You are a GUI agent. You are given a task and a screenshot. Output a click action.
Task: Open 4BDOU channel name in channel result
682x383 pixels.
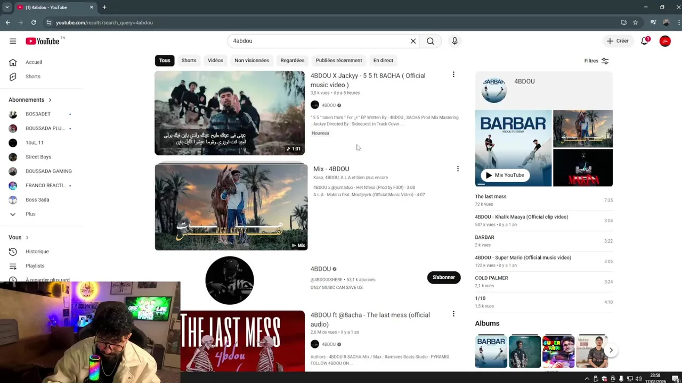pos(321,269)
